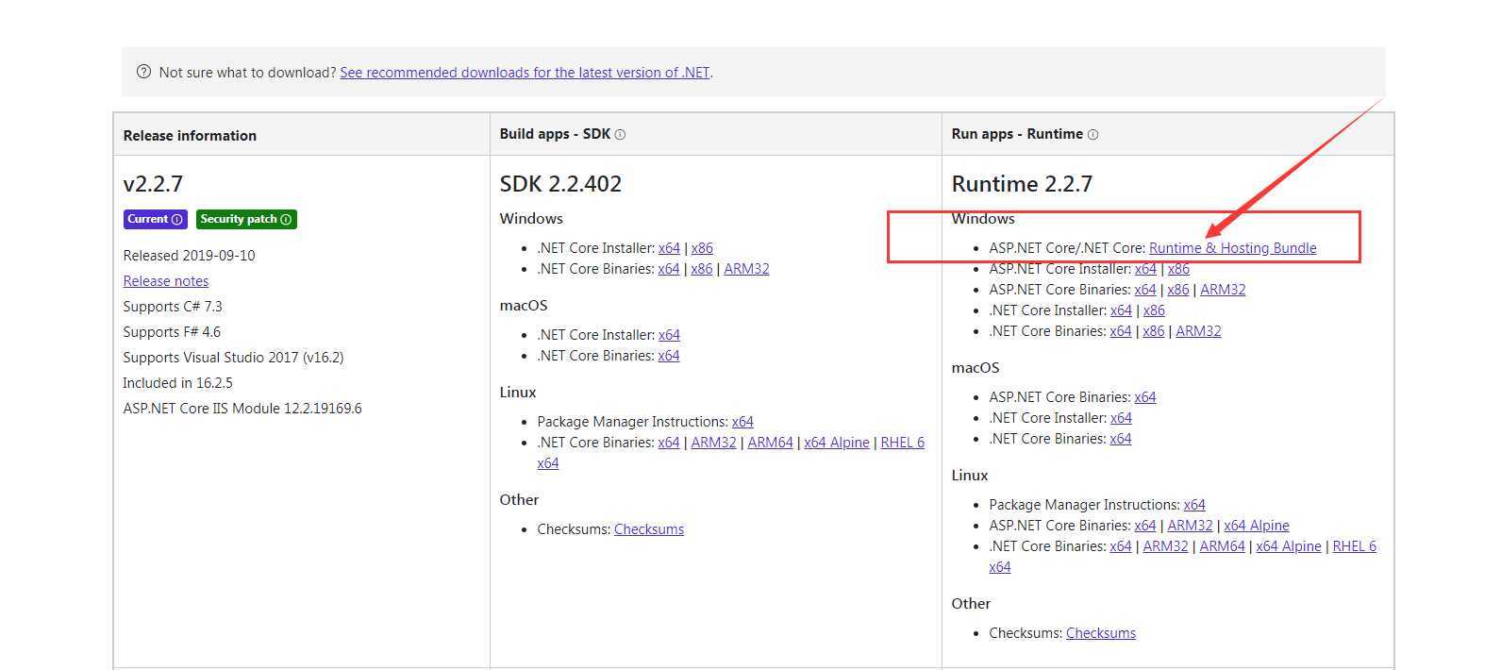
Task: Click Runtime Windows ASP.NET Core Installer x64
Action: pyautogui.click(x=1145, y=269)
